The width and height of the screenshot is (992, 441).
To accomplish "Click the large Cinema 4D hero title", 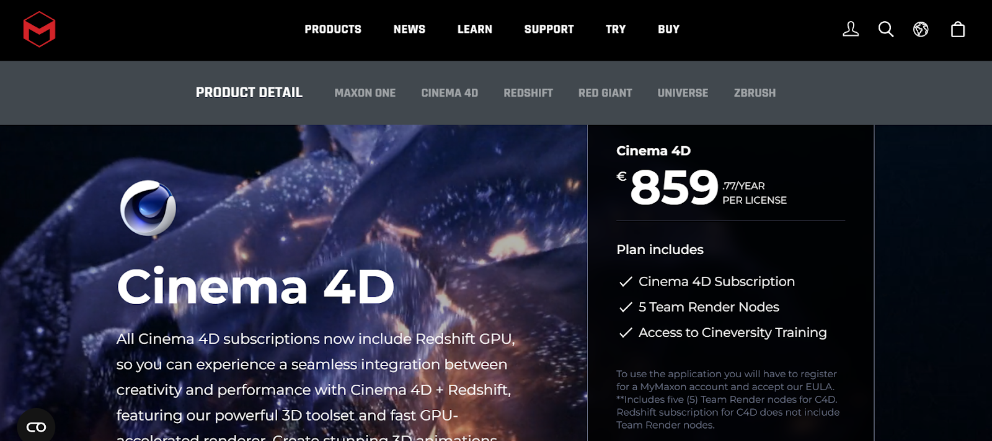I will pos(255,286).
